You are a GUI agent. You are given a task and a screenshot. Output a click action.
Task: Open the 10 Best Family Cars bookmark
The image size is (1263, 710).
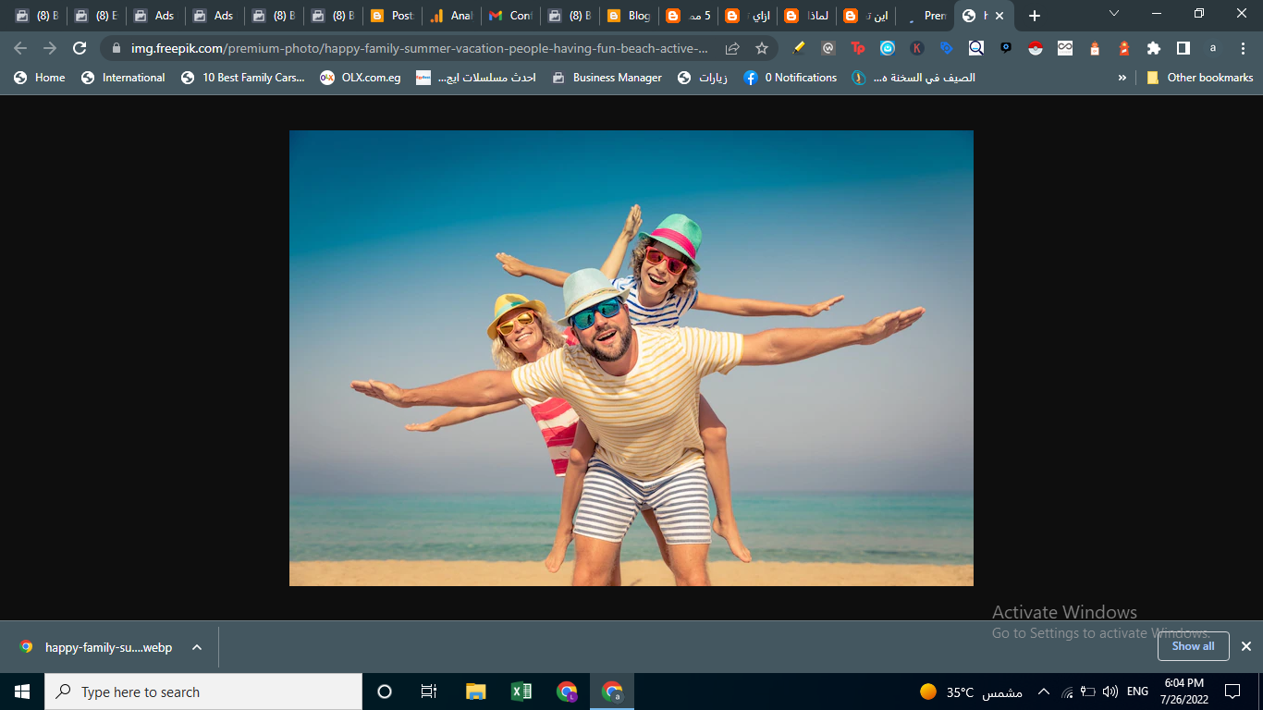pos(242,78)
